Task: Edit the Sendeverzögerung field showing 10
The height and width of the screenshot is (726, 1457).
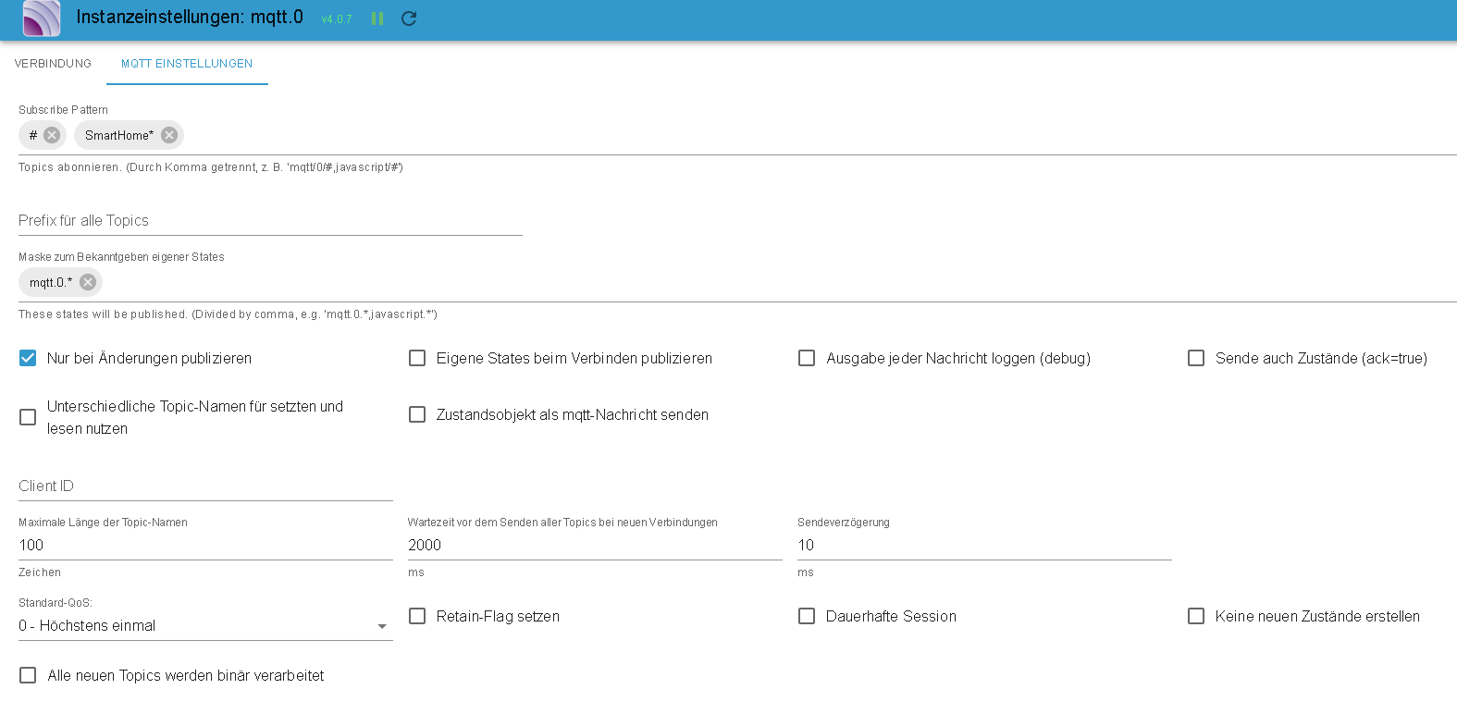Action: coord(984,546)
